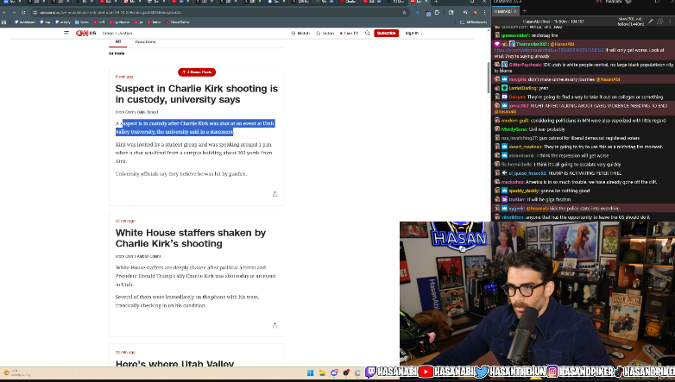The height and width of the screenshot is (382, 675).
Task: Switch to the Reactions tab
Action: tap(146, 41)
